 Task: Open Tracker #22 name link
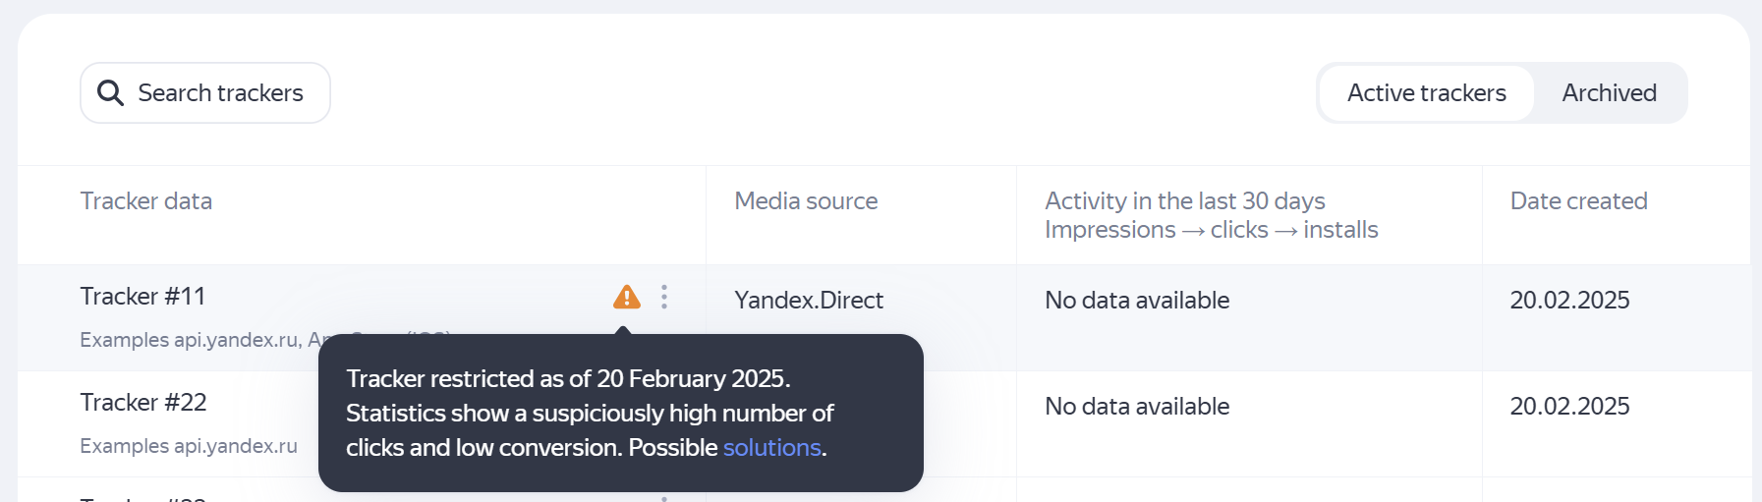[142, 403]
